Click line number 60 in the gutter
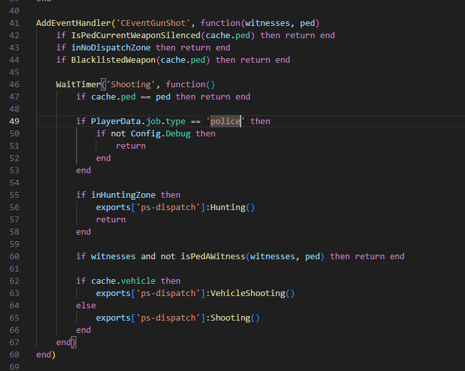The image size is (465, 371). (14, 257)
